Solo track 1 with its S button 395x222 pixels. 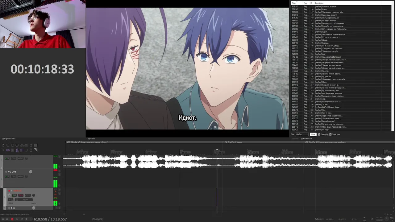pyautogui.click(x=59, y=156)
